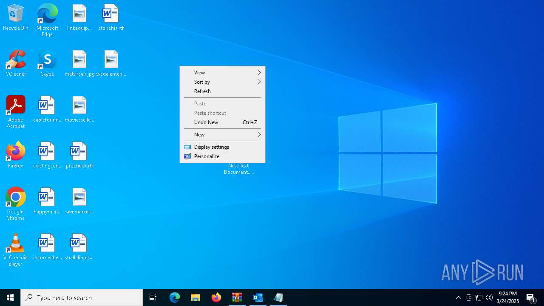Select the savemarket image file icon
This screenshot has width=544, height=306.
79,201
